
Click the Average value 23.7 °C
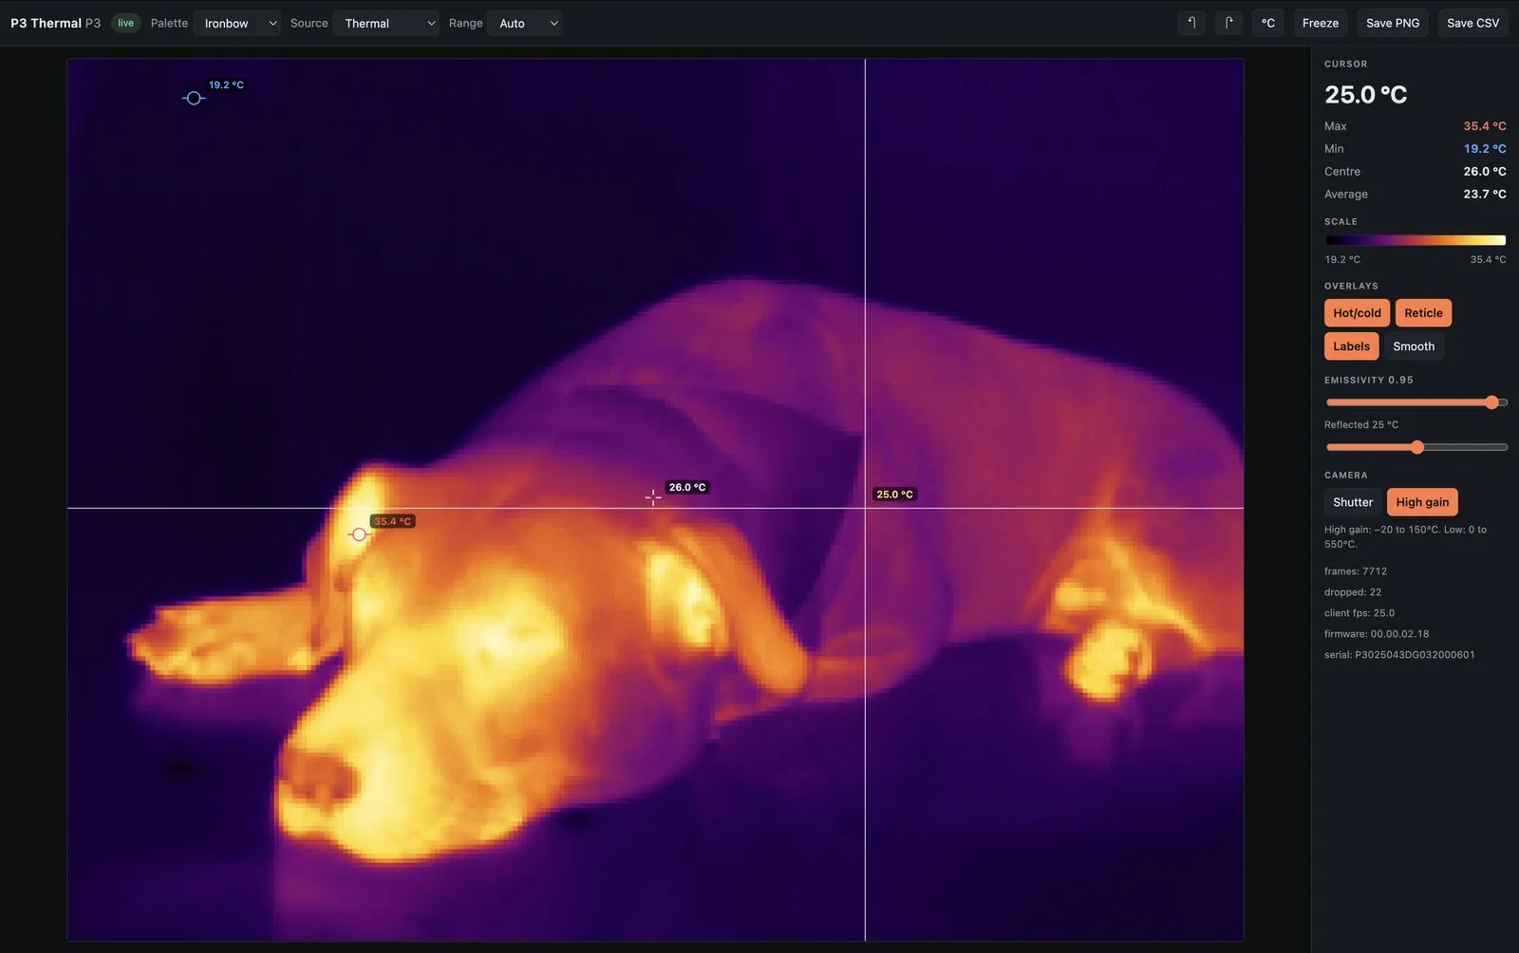pos(1485,195)
